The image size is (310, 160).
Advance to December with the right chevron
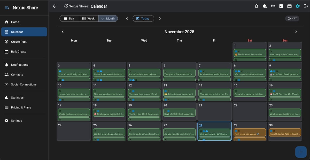[296, 32]
